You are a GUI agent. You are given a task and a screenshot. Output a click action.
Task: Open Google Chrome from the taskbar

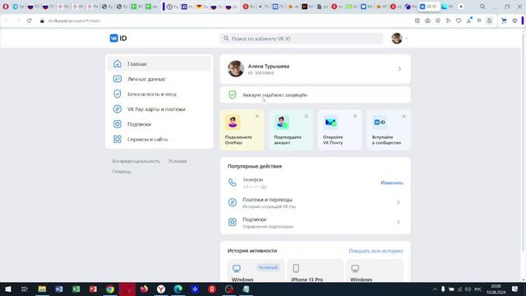coord(110,289)
